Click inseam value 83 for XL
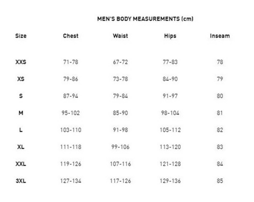 pyautogui.click(x=220, y=147)
